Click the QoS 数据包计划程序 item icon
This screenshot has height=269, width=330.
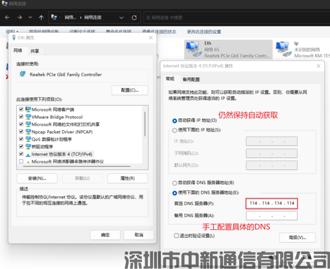28,139
